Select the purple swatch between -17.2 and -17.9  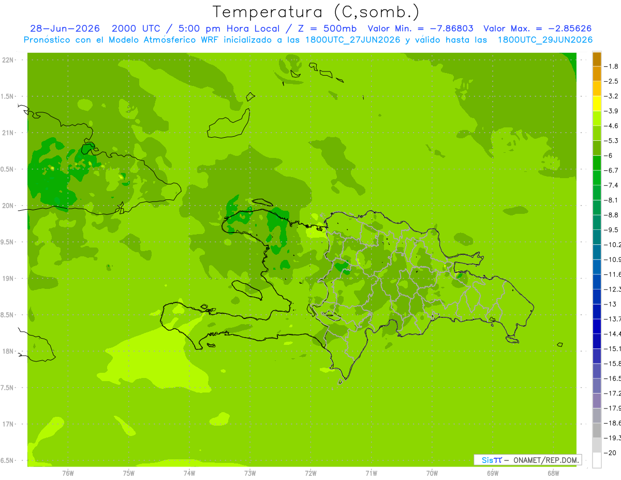pyautogui.click(x=597, y=401)
